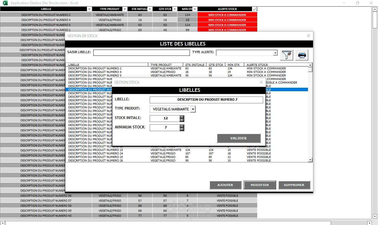The width and height of the screenshot is (378, 225).
Task: Click the MODIFIER button
Action: point(260,185)
